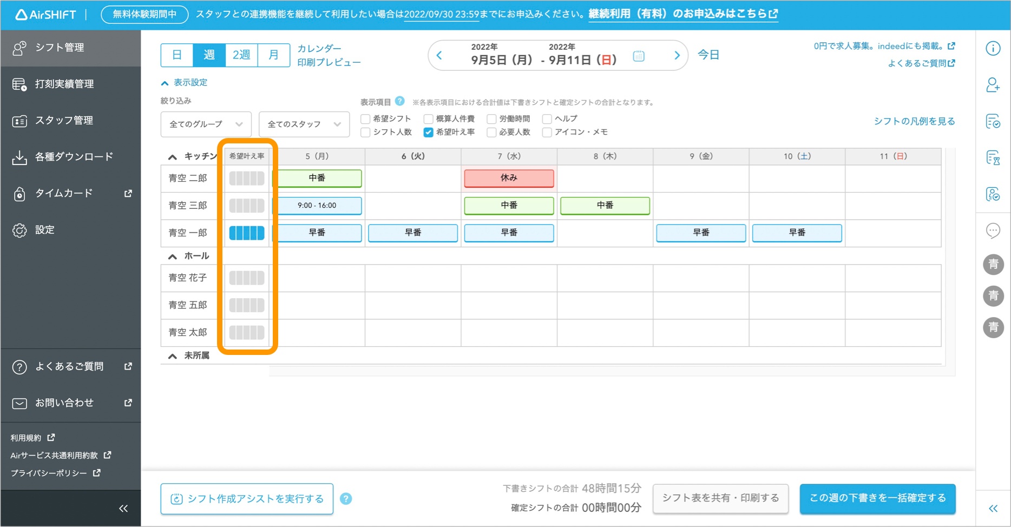Uncheck the 希望叶え率 option
Image resolution: width=1011 pixels, height=527 pixels.
tap(429, 131)
